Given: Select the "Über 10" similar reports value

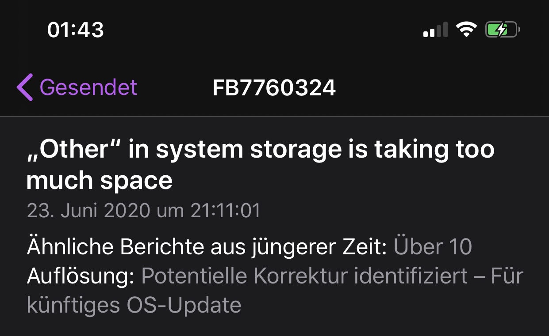Looking at the screenshot, I should [x=433, y=247].
